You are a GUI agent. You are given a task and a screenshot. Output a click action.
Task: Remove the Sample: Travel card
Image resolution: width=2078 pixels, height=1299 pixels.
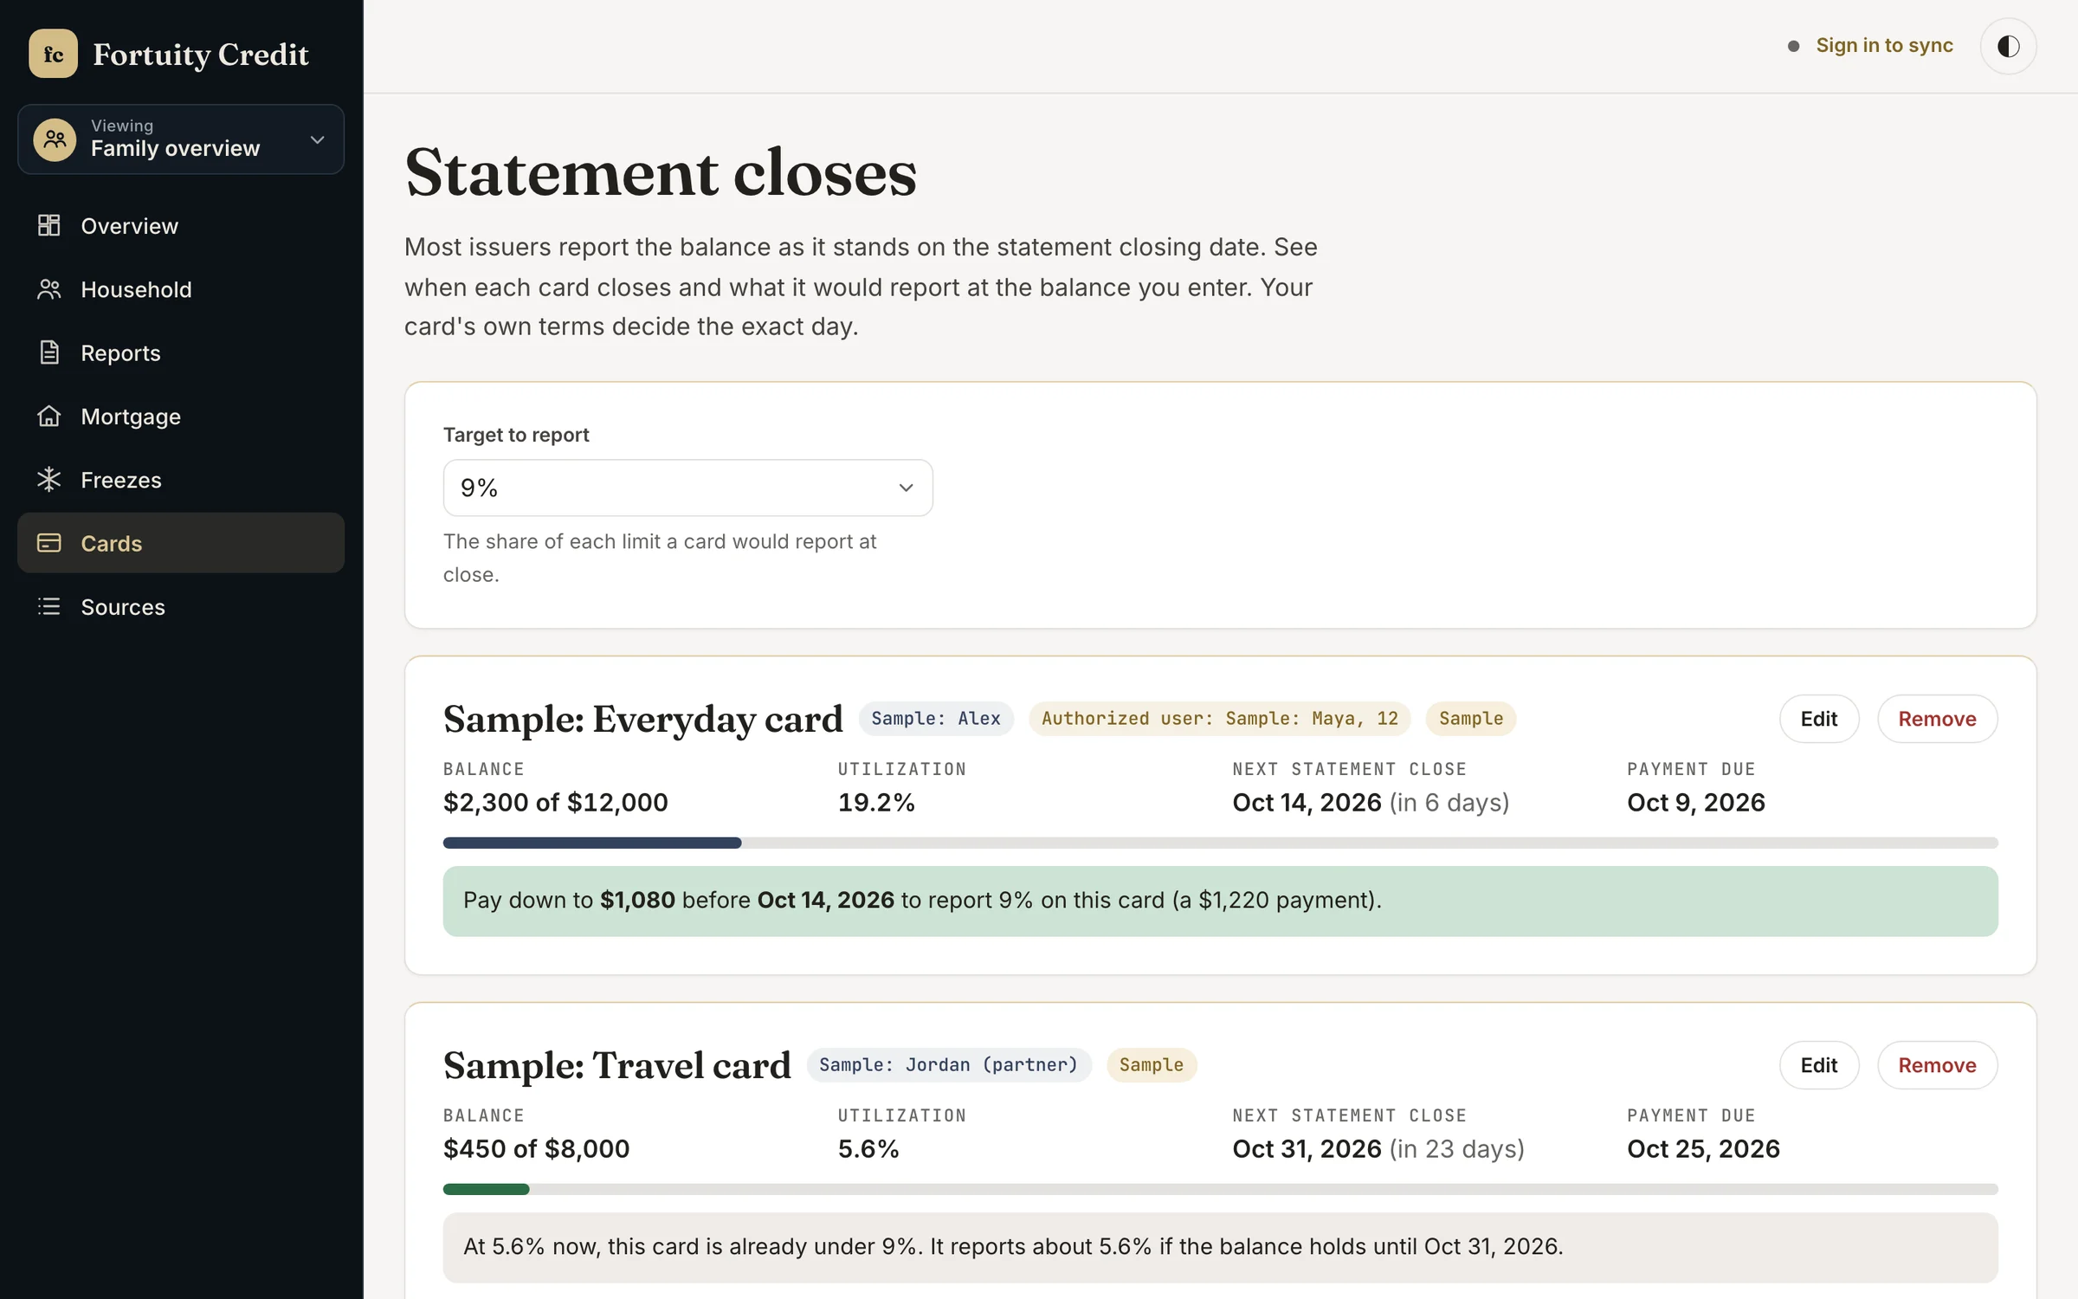click(x=1937, y=1065)
